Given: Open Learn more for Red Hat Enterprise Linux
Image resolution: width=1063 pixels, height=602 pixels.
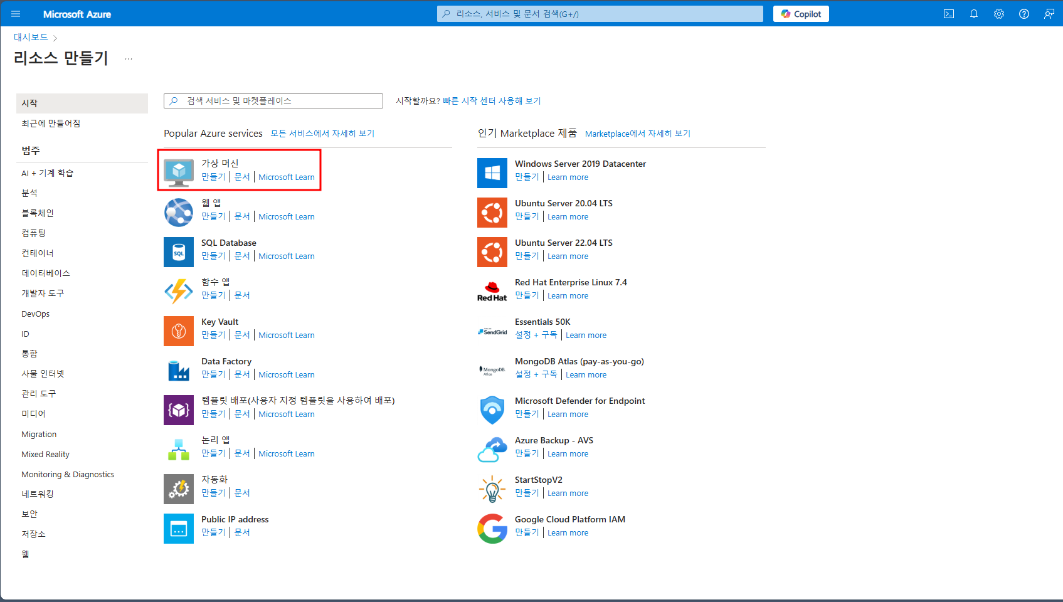Looking at the screenshot, I should click(x=568, y=295).
